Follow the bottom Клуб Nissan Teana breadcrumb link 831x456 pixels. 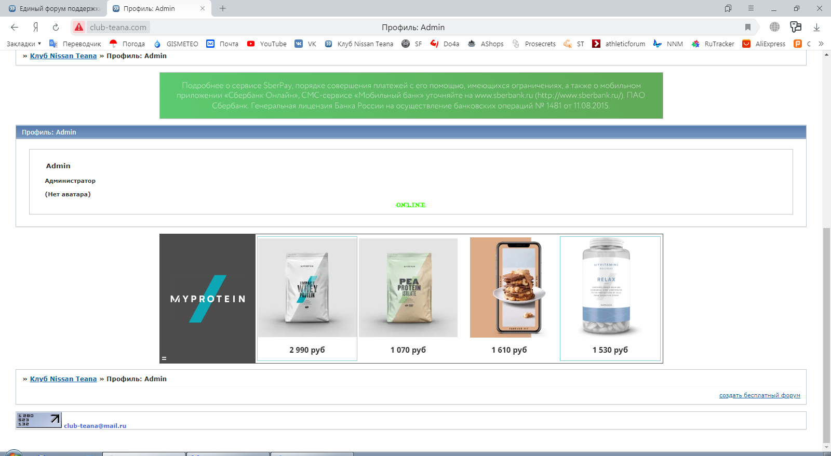coord(63,379)
